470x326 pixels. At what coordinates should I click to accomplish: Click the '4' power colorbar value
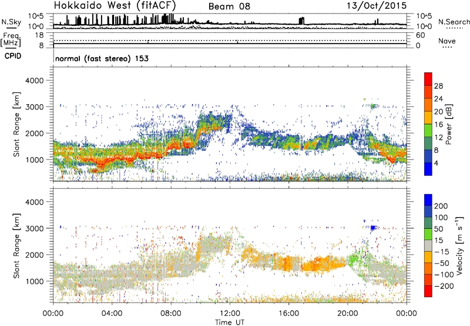tap(436, 164)
